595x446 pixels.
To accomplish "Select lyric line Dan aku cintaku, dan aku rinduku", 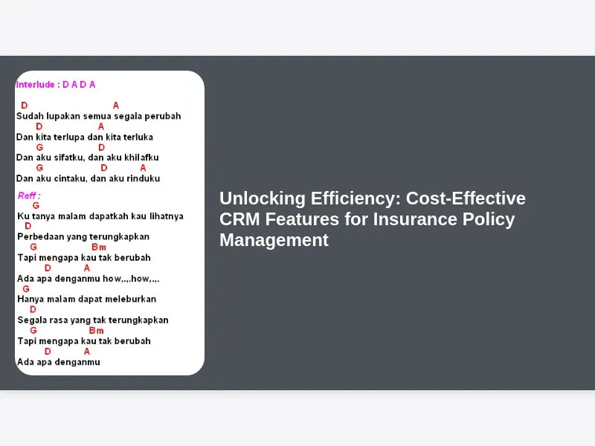I will pos(88,178).
